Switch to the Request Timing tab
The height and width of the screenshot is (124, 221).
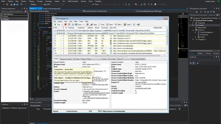tap(86, 59)
